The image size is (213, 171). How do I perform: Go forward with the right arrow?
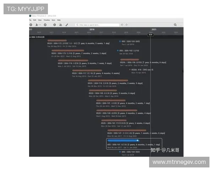pos(126,25)
